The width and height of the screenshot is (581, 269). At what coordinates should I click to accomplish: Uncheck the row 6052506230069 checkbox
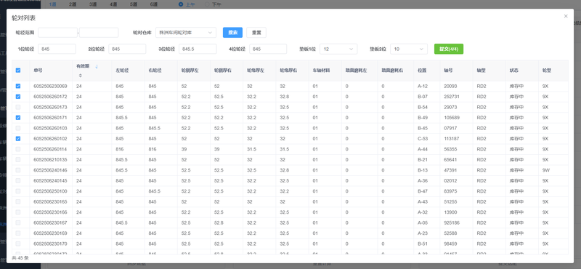pos(18,86)
